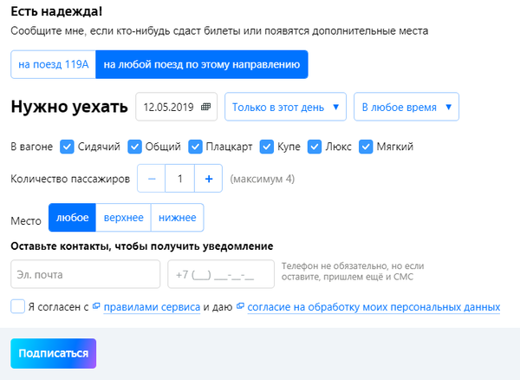Open the calendar icon in date field
The width and height of the screenshot is (520, 380).
(205, 107)
